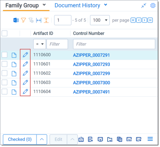Open the hamburger menu in the bottom bar

click(x=150, y=139)
